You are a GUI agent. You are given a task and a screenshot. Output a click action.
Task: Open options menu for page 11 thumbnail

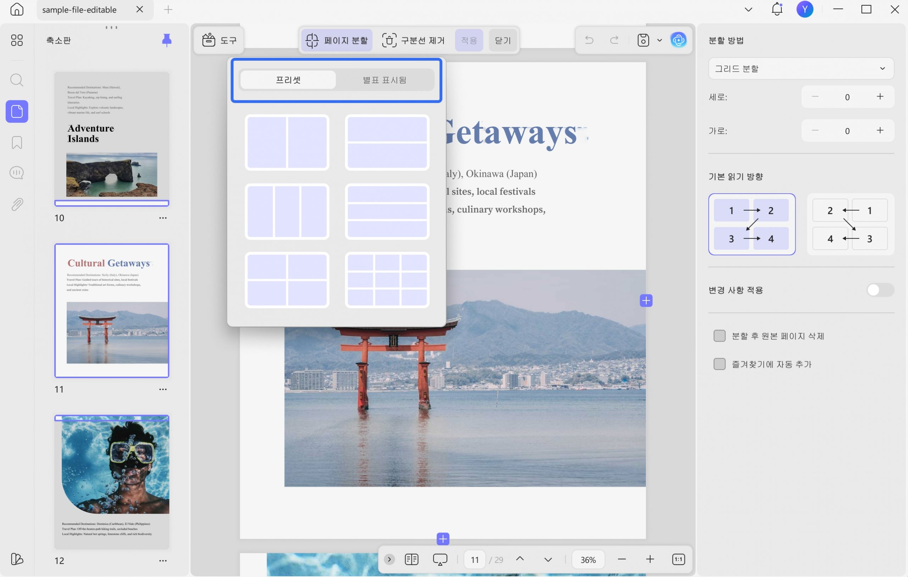(163, 389)
